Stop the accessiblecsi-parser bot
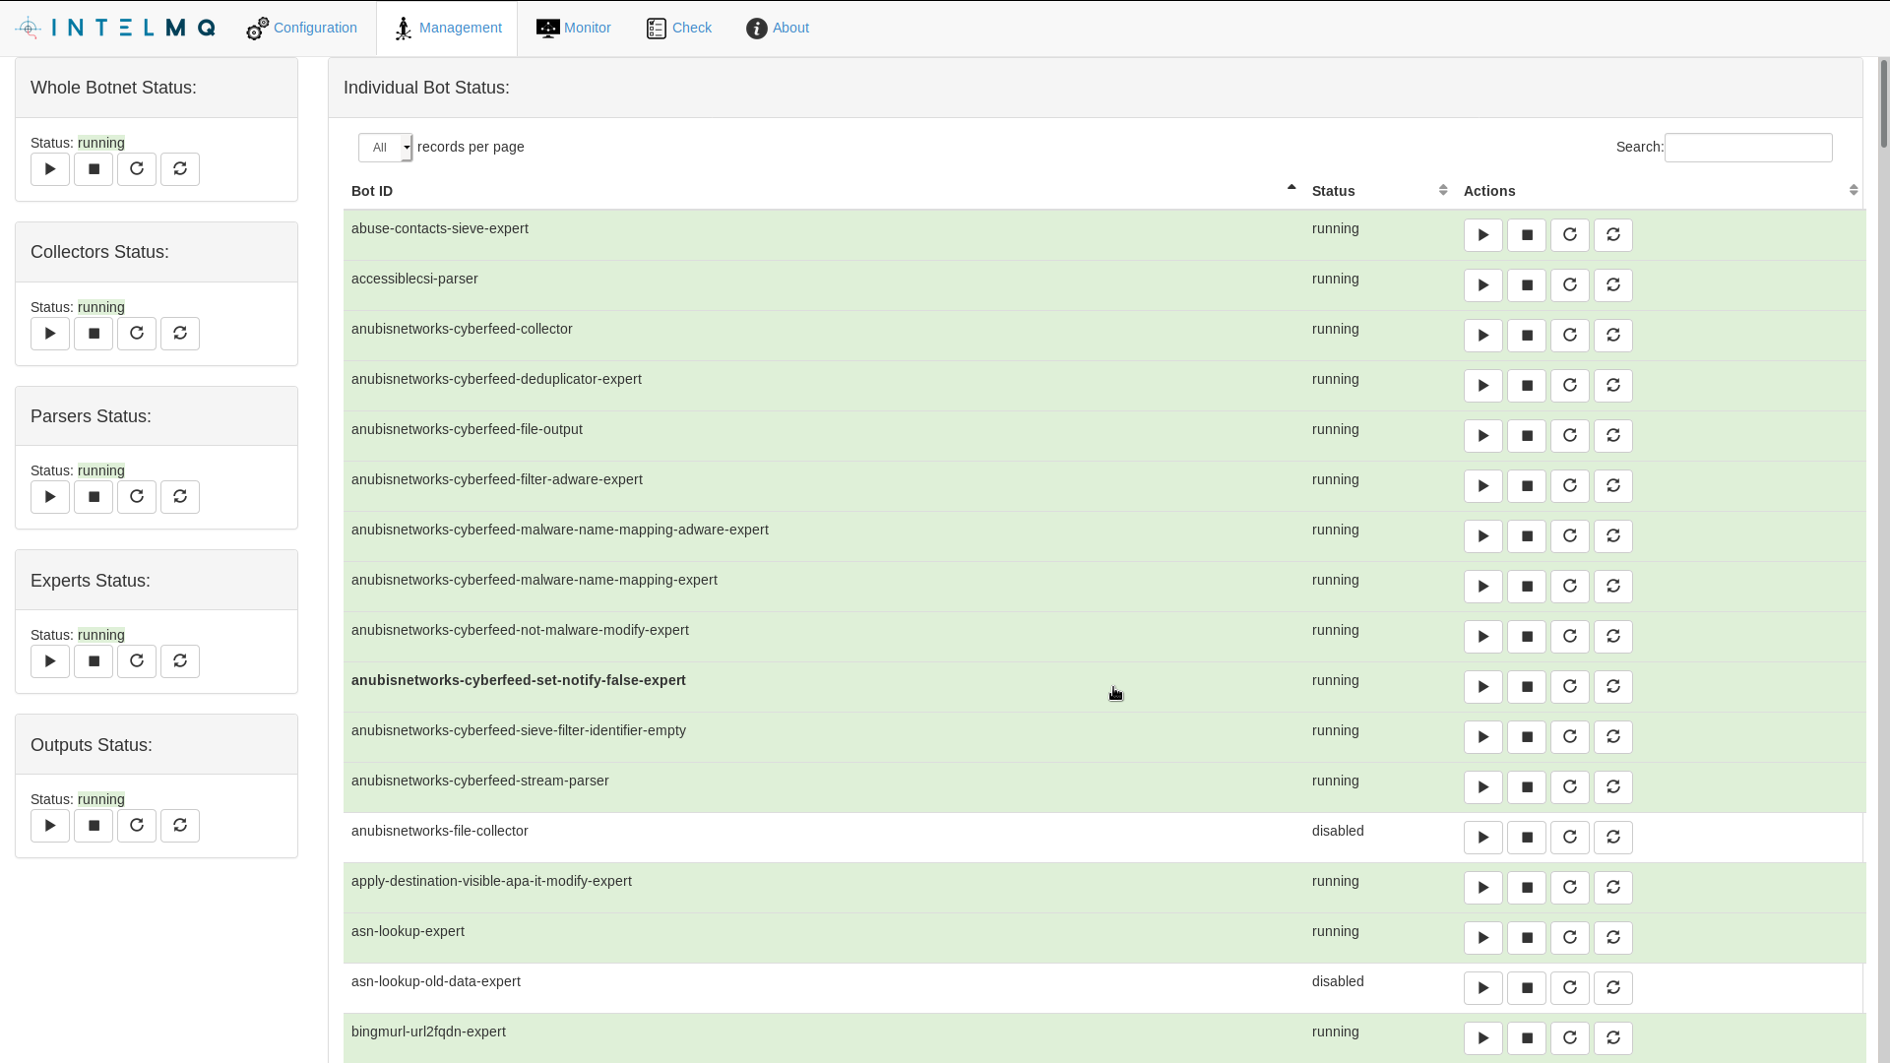Viewport: 1890px width, 1063px height. (1526, 285)
